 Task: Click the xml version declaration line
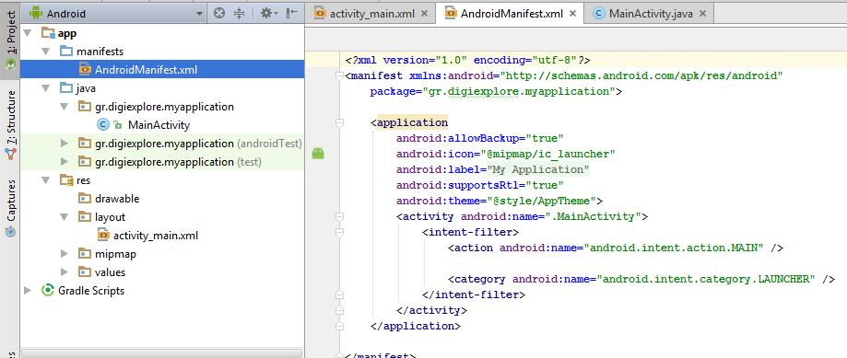[x=468, y=61]
